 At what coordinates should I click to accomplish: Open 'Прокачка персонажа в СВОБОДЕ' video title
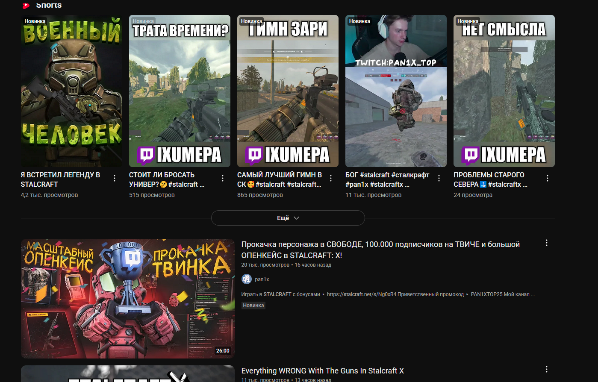(x=380, y=250)
